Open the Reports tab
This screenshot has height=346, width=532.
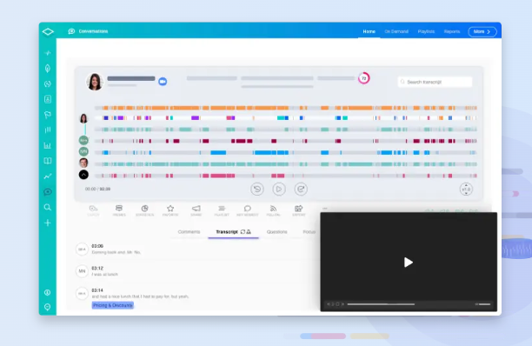tap(452, 31)
